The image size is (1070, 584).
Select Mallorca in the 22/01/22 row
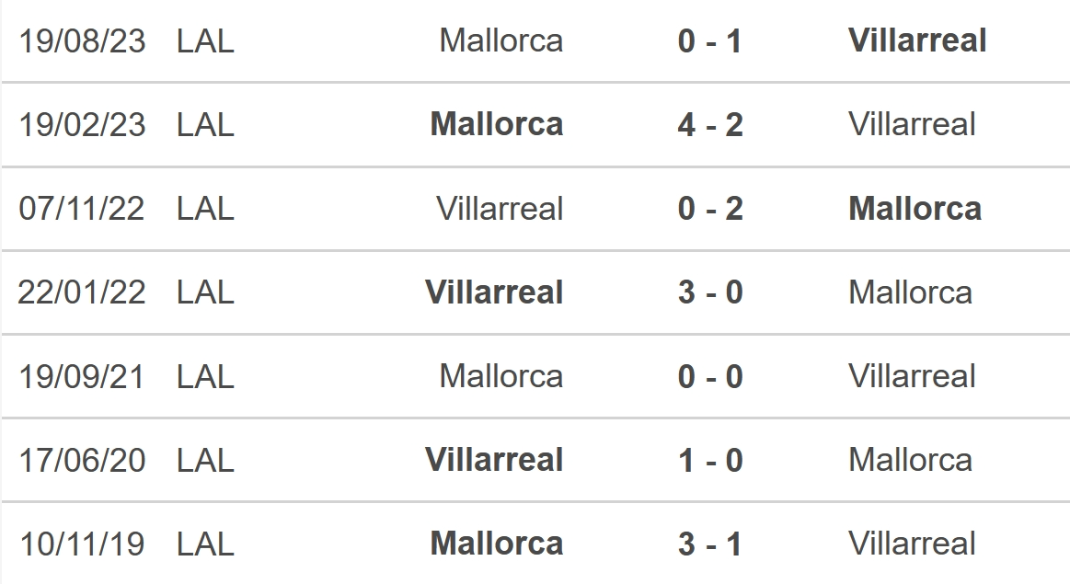pyautogui.click(x=910, y=292)
